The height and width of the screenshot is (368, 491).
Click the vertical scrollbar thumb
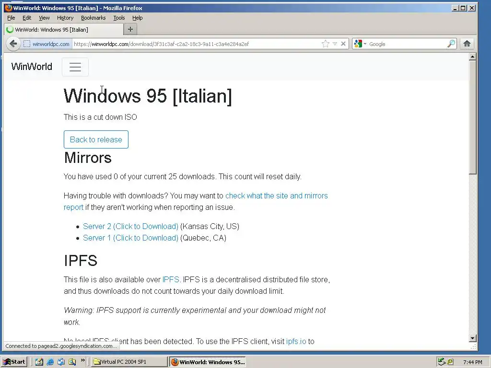pyautogui.click(x=473, y=117)
